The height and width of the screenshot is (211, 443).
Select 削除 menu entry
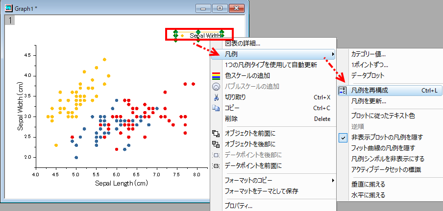[x=231, y=119]
